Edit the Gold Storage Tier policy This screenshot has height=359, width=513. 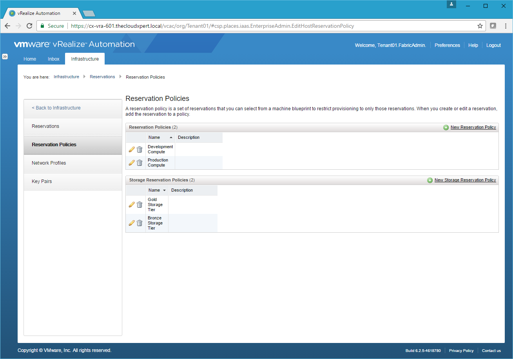132,205
